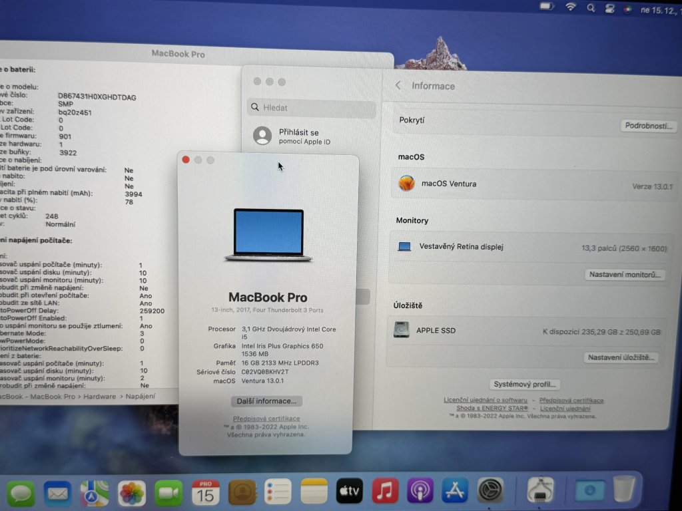The height and width of the screenshot is (511, 682).
Task: Click the APPLE SSD label
Action: coord(436,330)
